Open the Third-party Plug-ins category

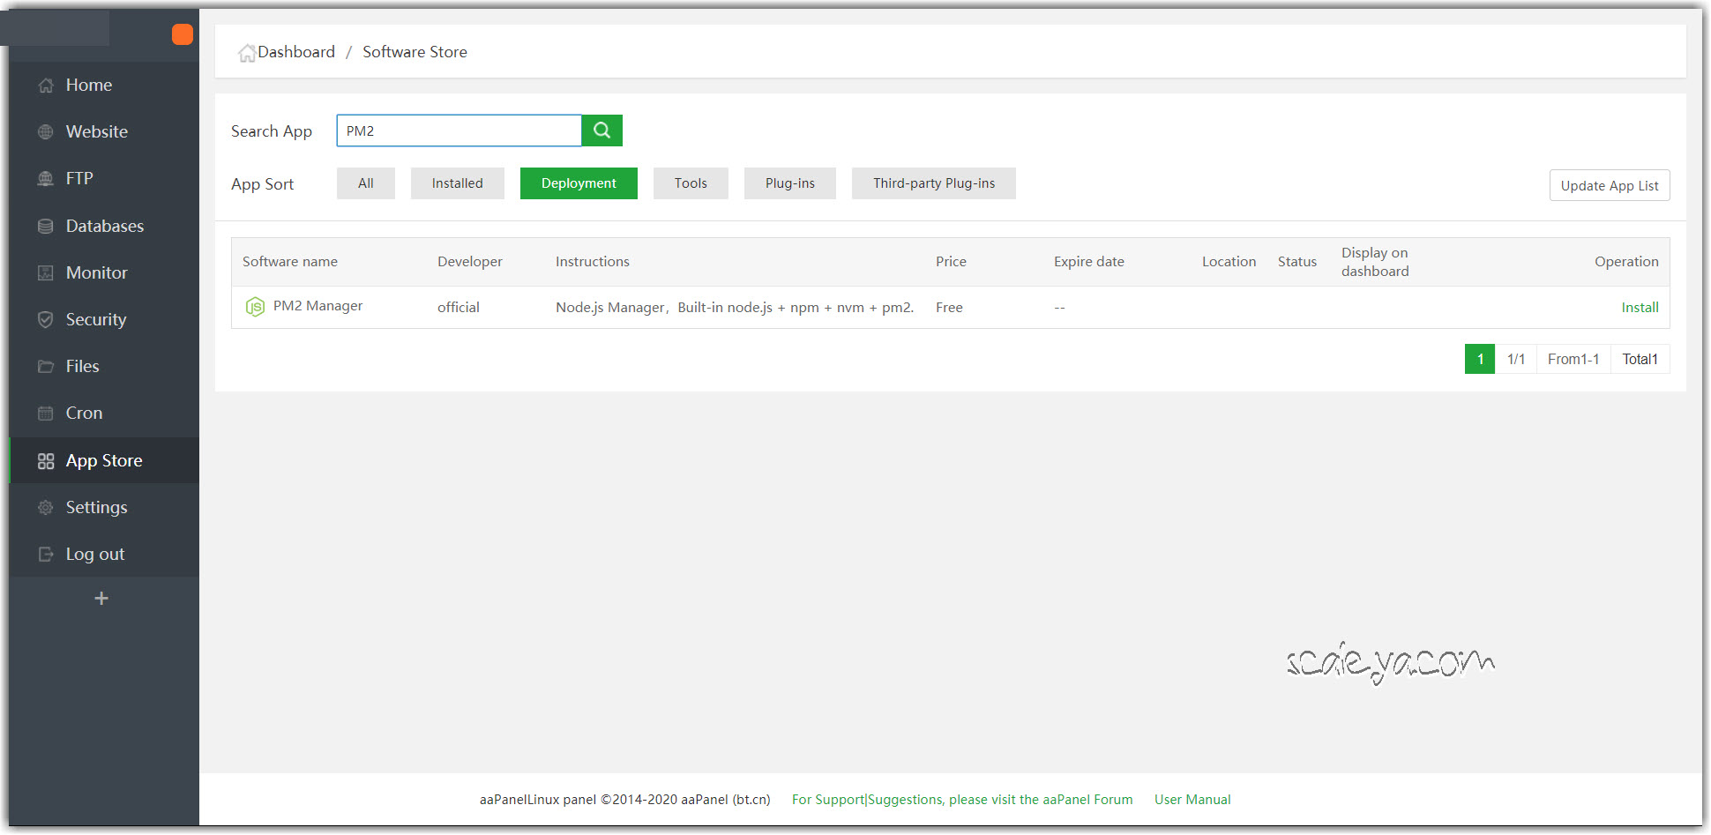[933, 183]
